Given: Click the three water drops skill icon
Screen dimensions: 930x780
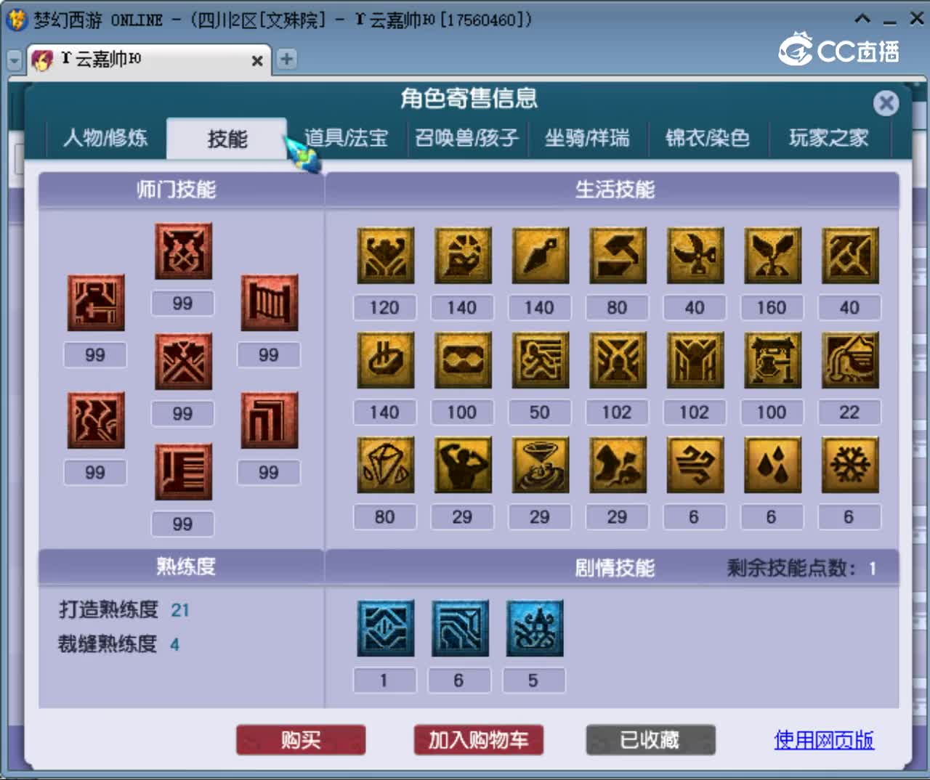Looking at the screenshot, I should (772, 465).
